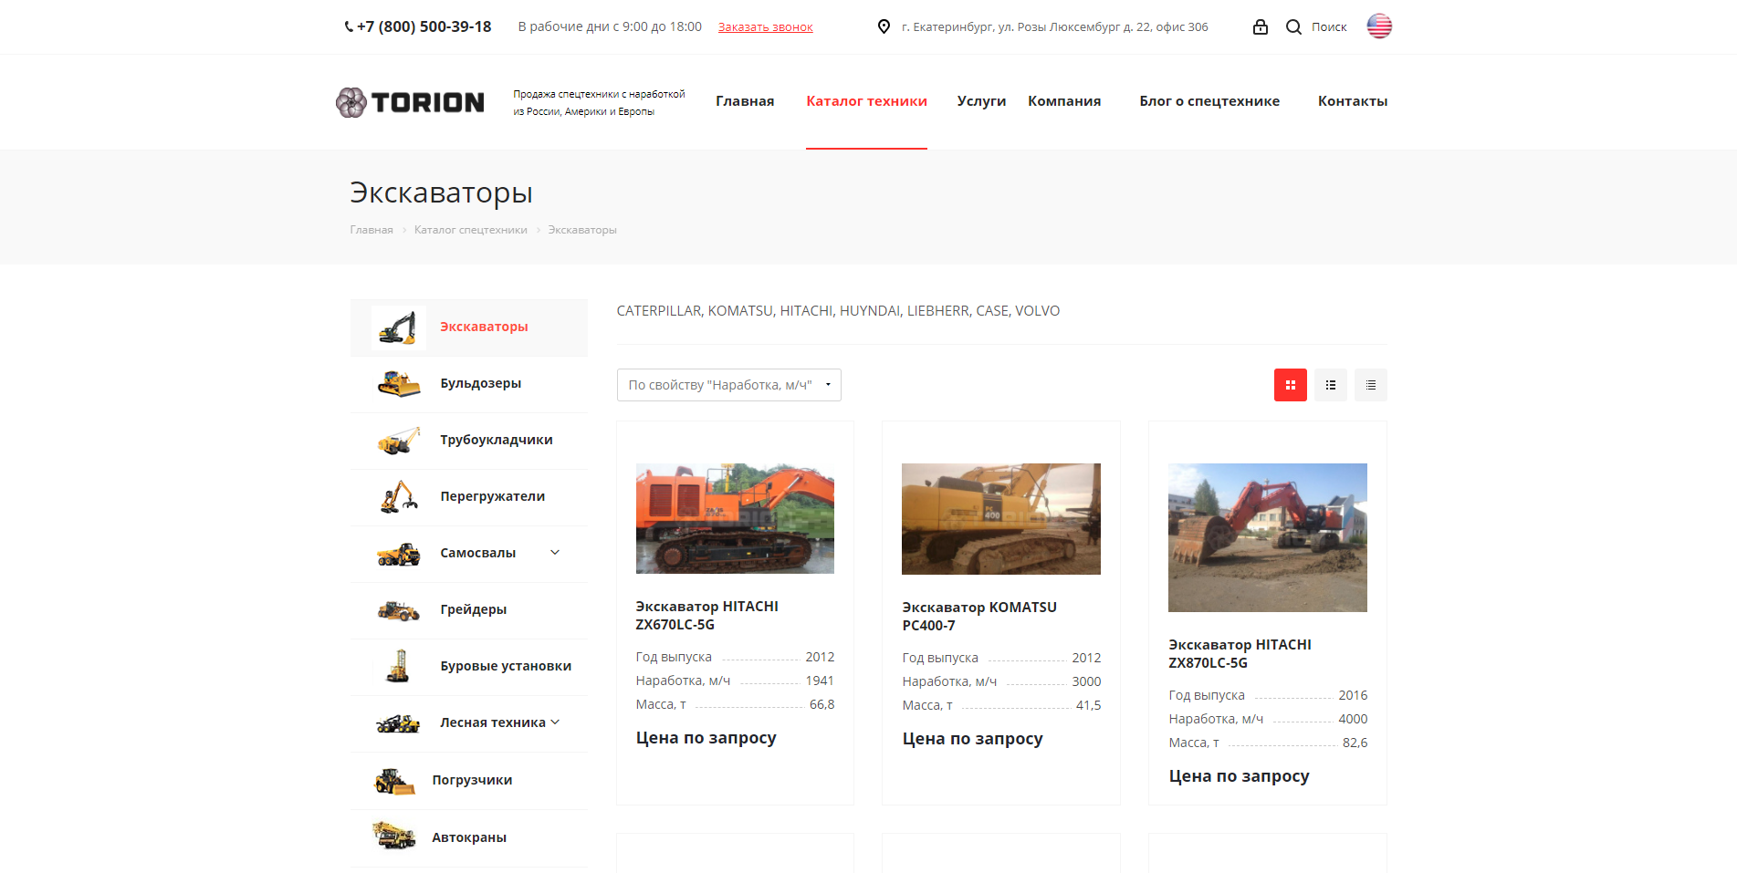Switch to grid tile view
This screenshot has height=873, width=1737.
coord(1291,385)
